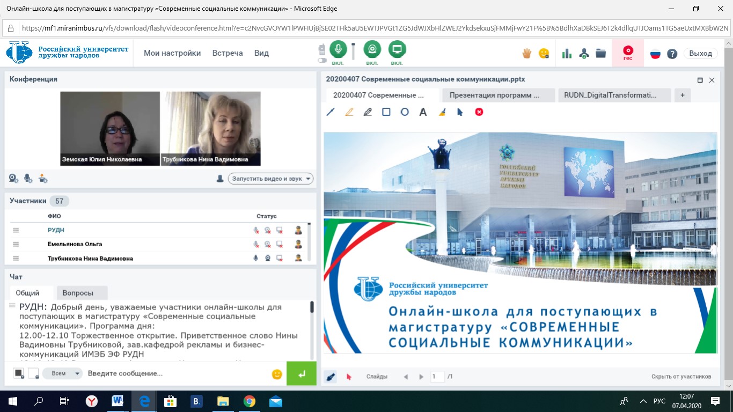Open the polls bar-chart icon

tap(567, 53)
